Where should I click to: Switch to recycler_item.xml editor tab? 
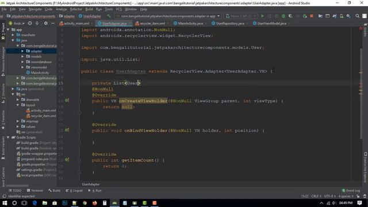[x=152, y=24]
